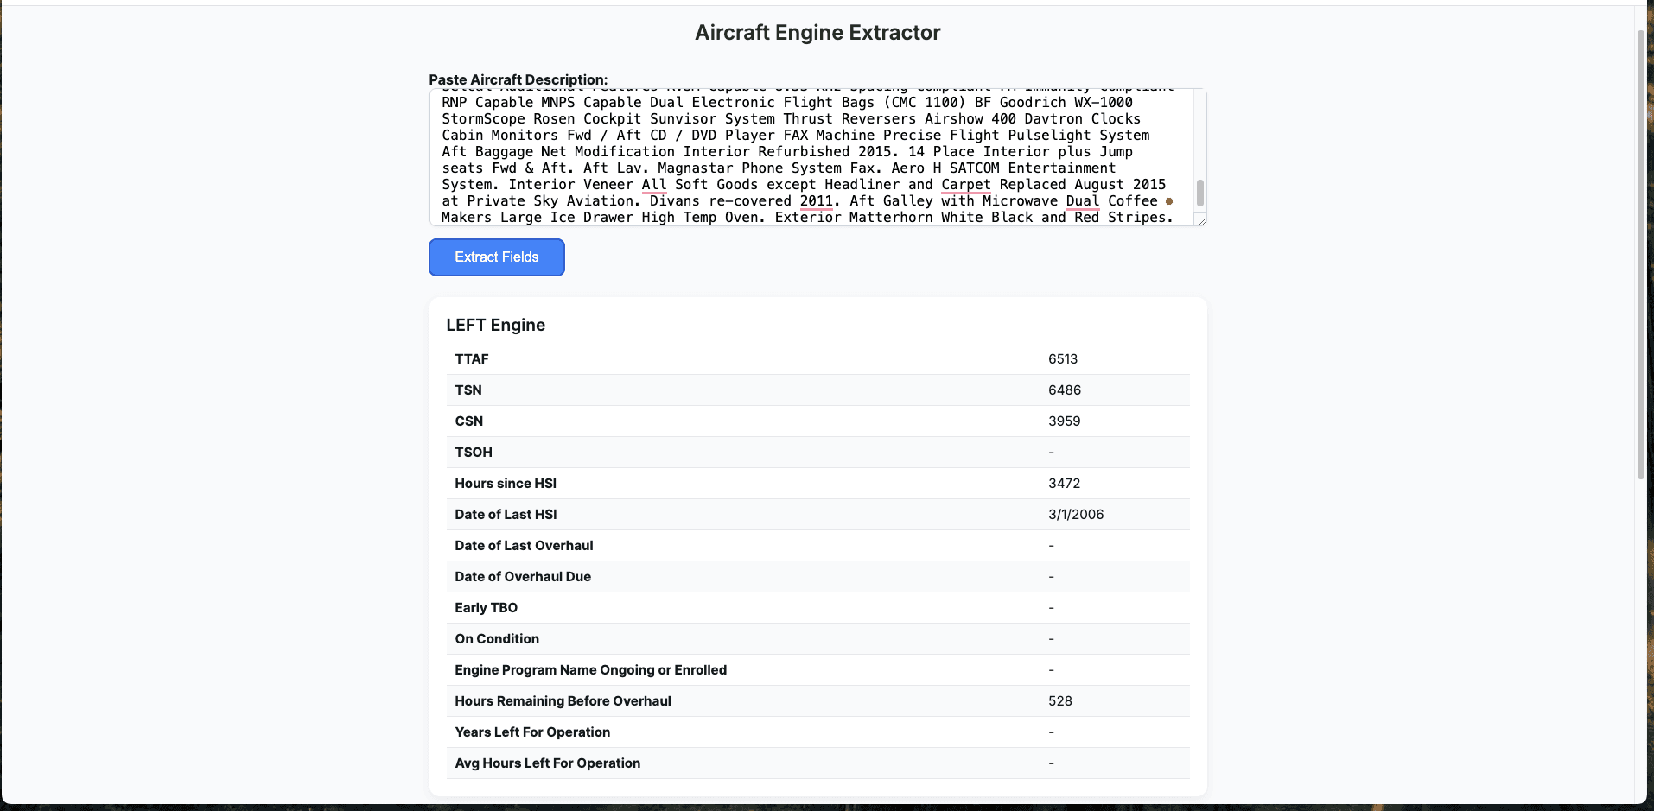Click the Engine Program Name Ongoing or Enrolled label
Viewport: 1654px width, 811px height.
[590, 669]
